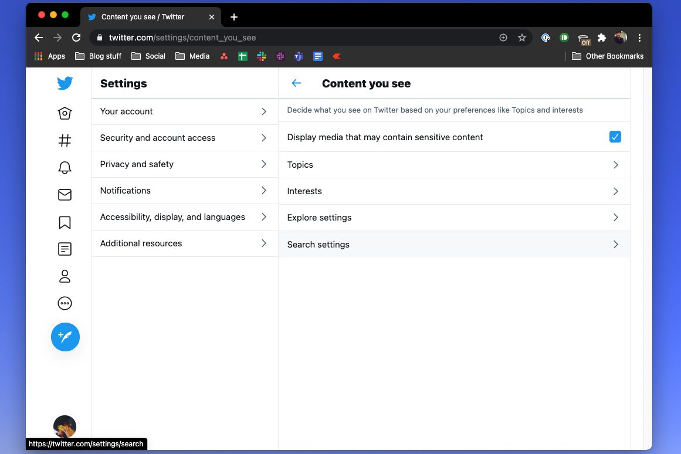
Task: Select Your account menu item
Action: (185, 111)
